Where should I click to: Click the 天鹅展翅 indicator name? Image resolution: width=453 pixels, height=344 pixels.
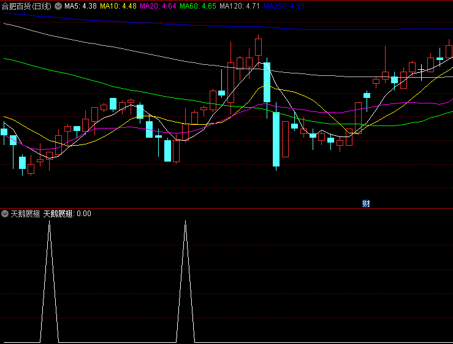[x=25, y=214]
